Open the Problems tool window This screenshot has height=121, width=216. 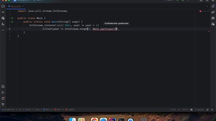(3, 98)
